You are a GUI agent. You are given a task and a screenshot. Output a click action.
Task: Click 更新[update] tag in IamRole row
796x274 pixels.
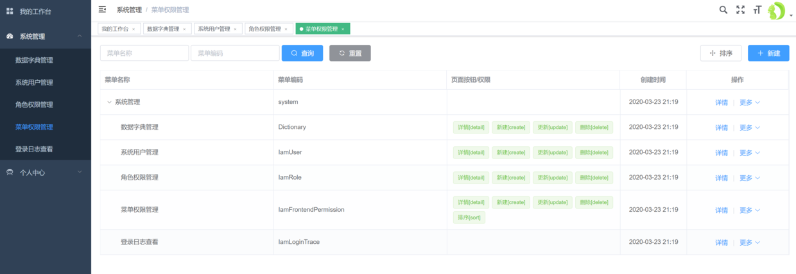552,177
